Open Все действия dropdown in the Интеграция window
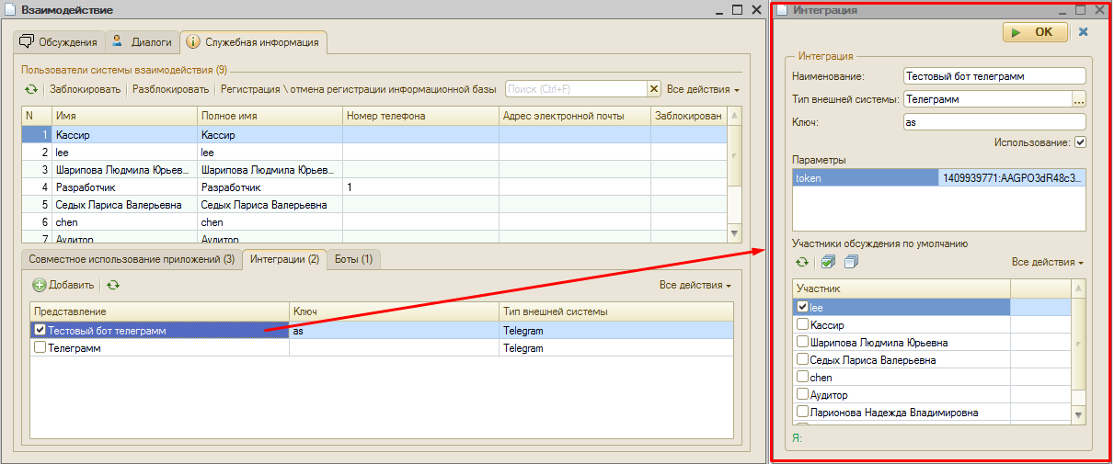 (x=1047, y=263)
